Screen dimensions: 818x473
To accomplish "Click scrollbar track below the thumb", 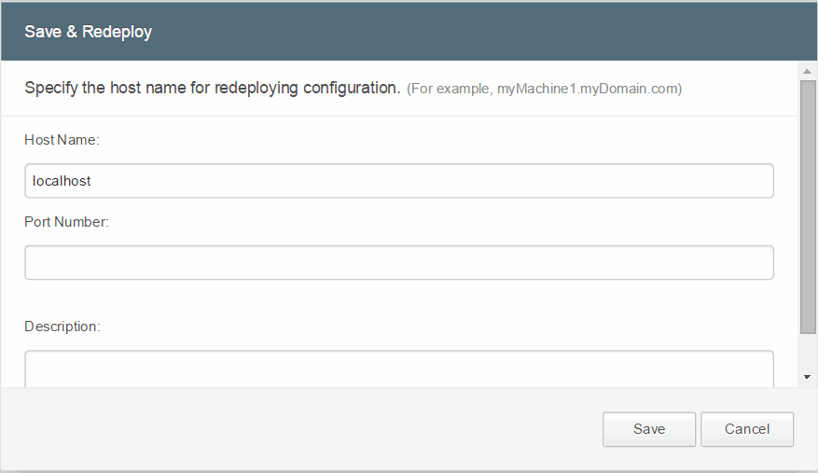I will [808, 351].
